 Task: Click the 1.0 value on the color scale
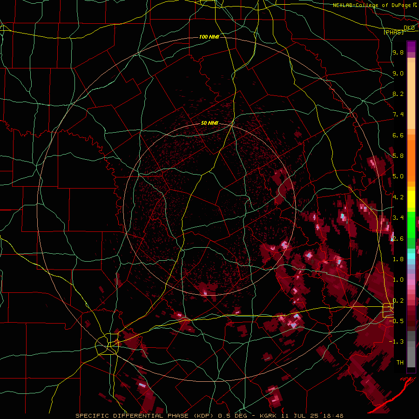click(398, 280)
